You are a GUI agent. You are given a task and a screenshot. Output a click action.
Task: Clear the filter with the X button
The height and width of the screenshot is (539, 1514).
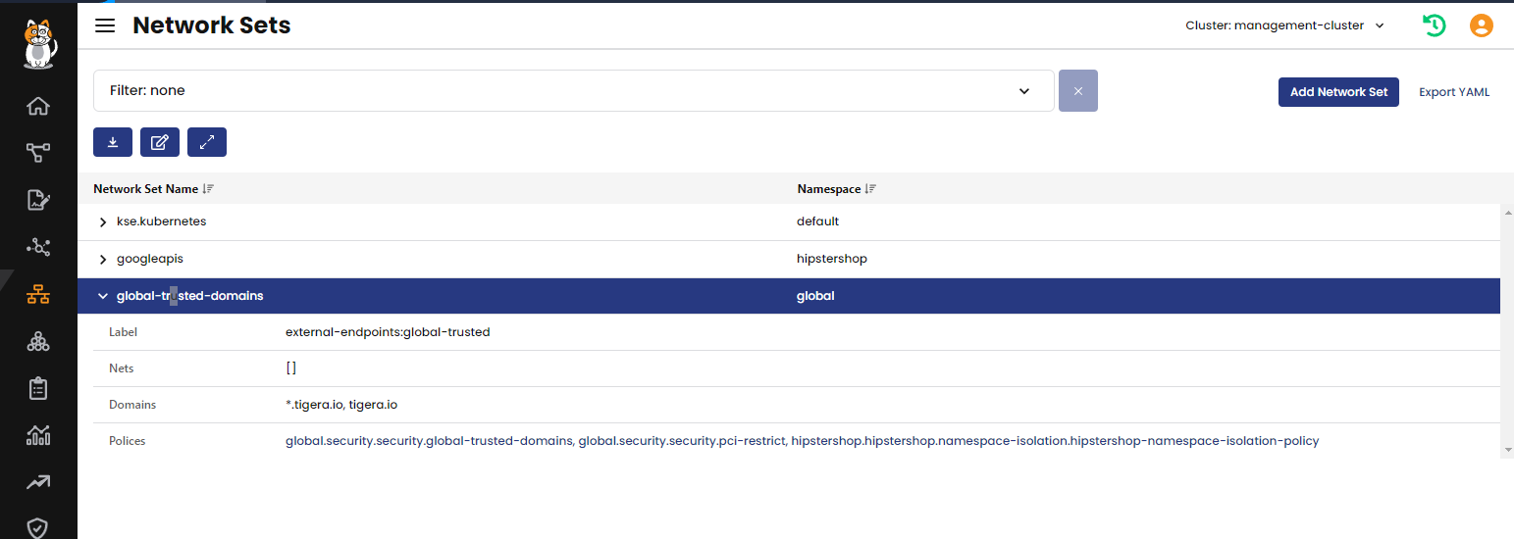[1077, 90]
